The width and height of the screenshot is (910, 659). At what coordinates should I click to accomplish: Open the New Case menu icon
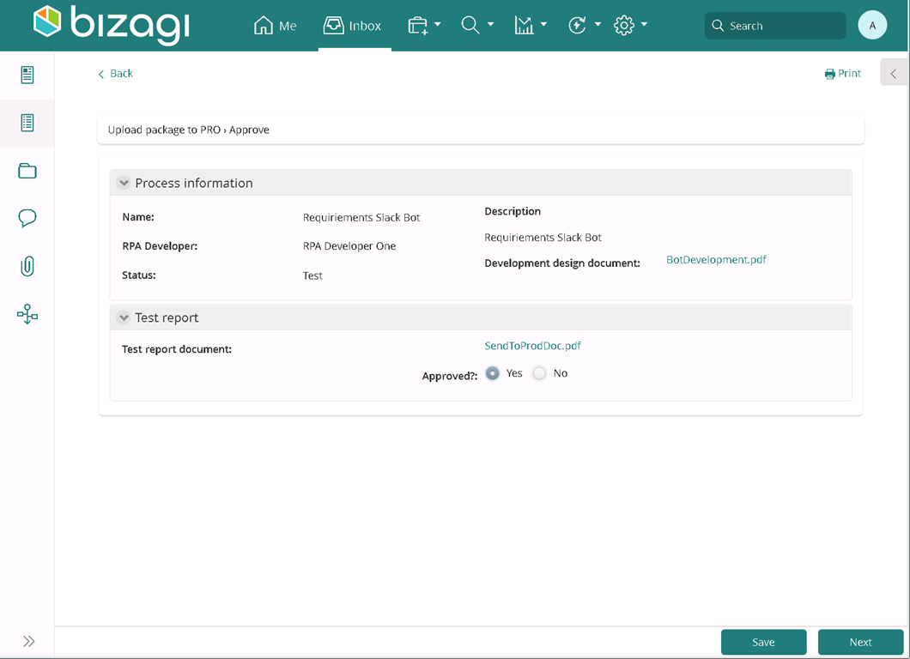coord(418,26)
